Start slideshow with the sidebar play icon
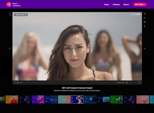Viewport: 154px width, 113px height. click(x=145, y=26)
